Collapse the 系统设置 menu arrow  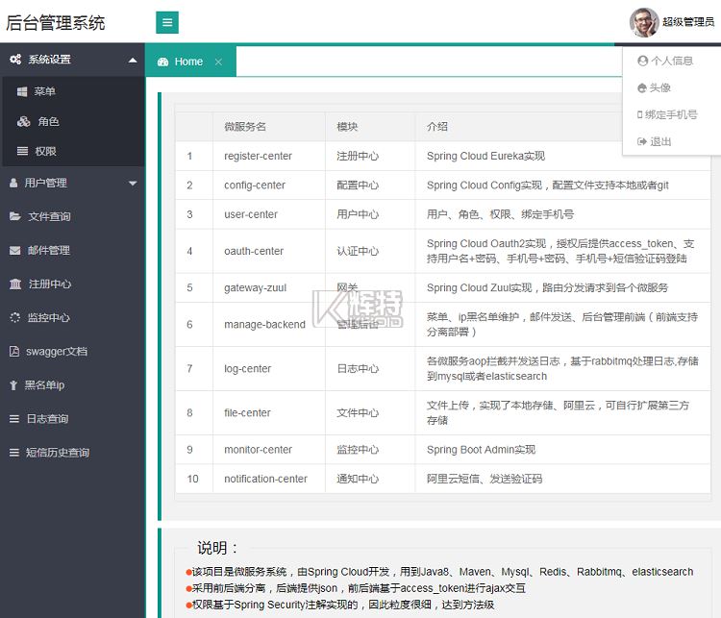(x=133, y=60)
